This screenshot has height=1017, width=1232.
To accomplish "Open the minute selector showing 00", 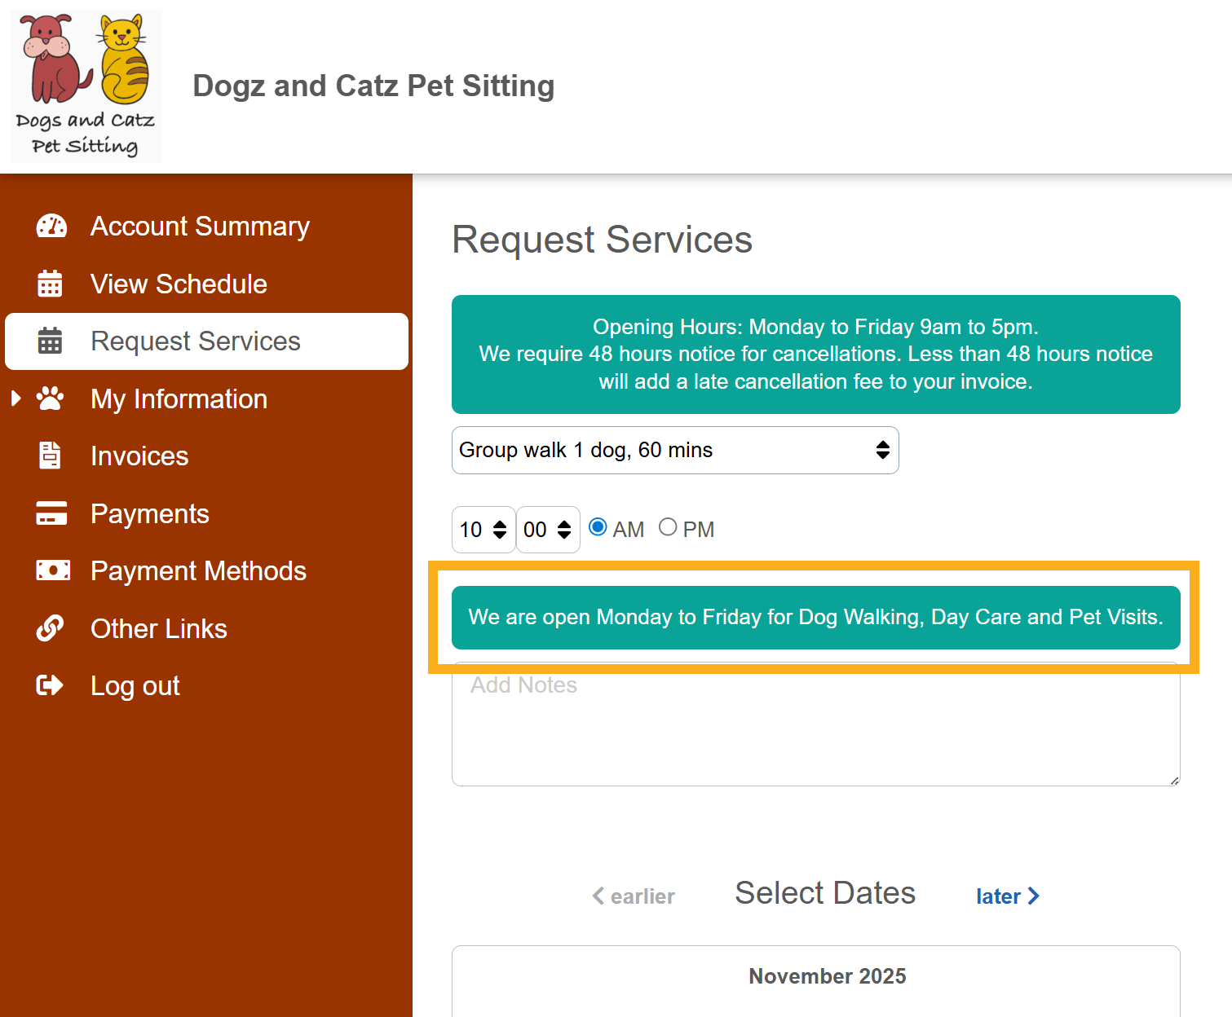I will pos(547,530).
